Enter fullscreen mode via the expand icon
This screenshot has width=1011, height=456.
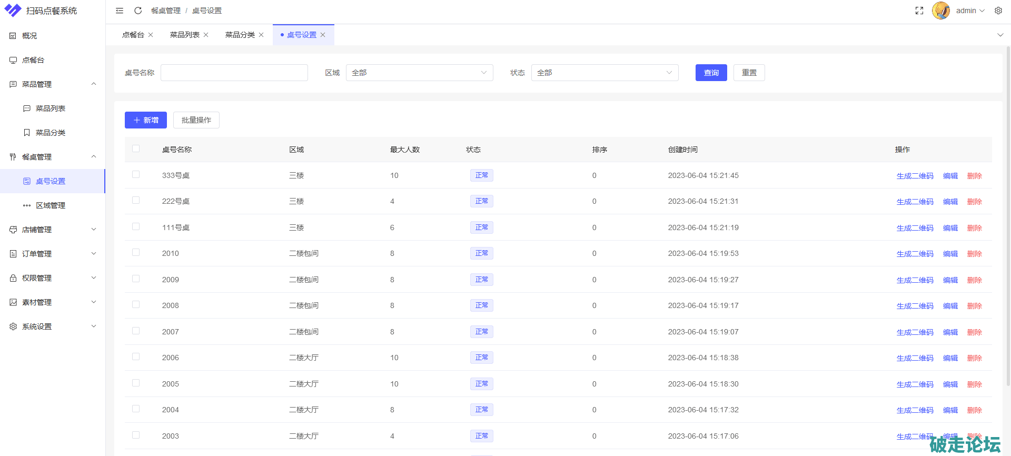(x=919, y=11)
